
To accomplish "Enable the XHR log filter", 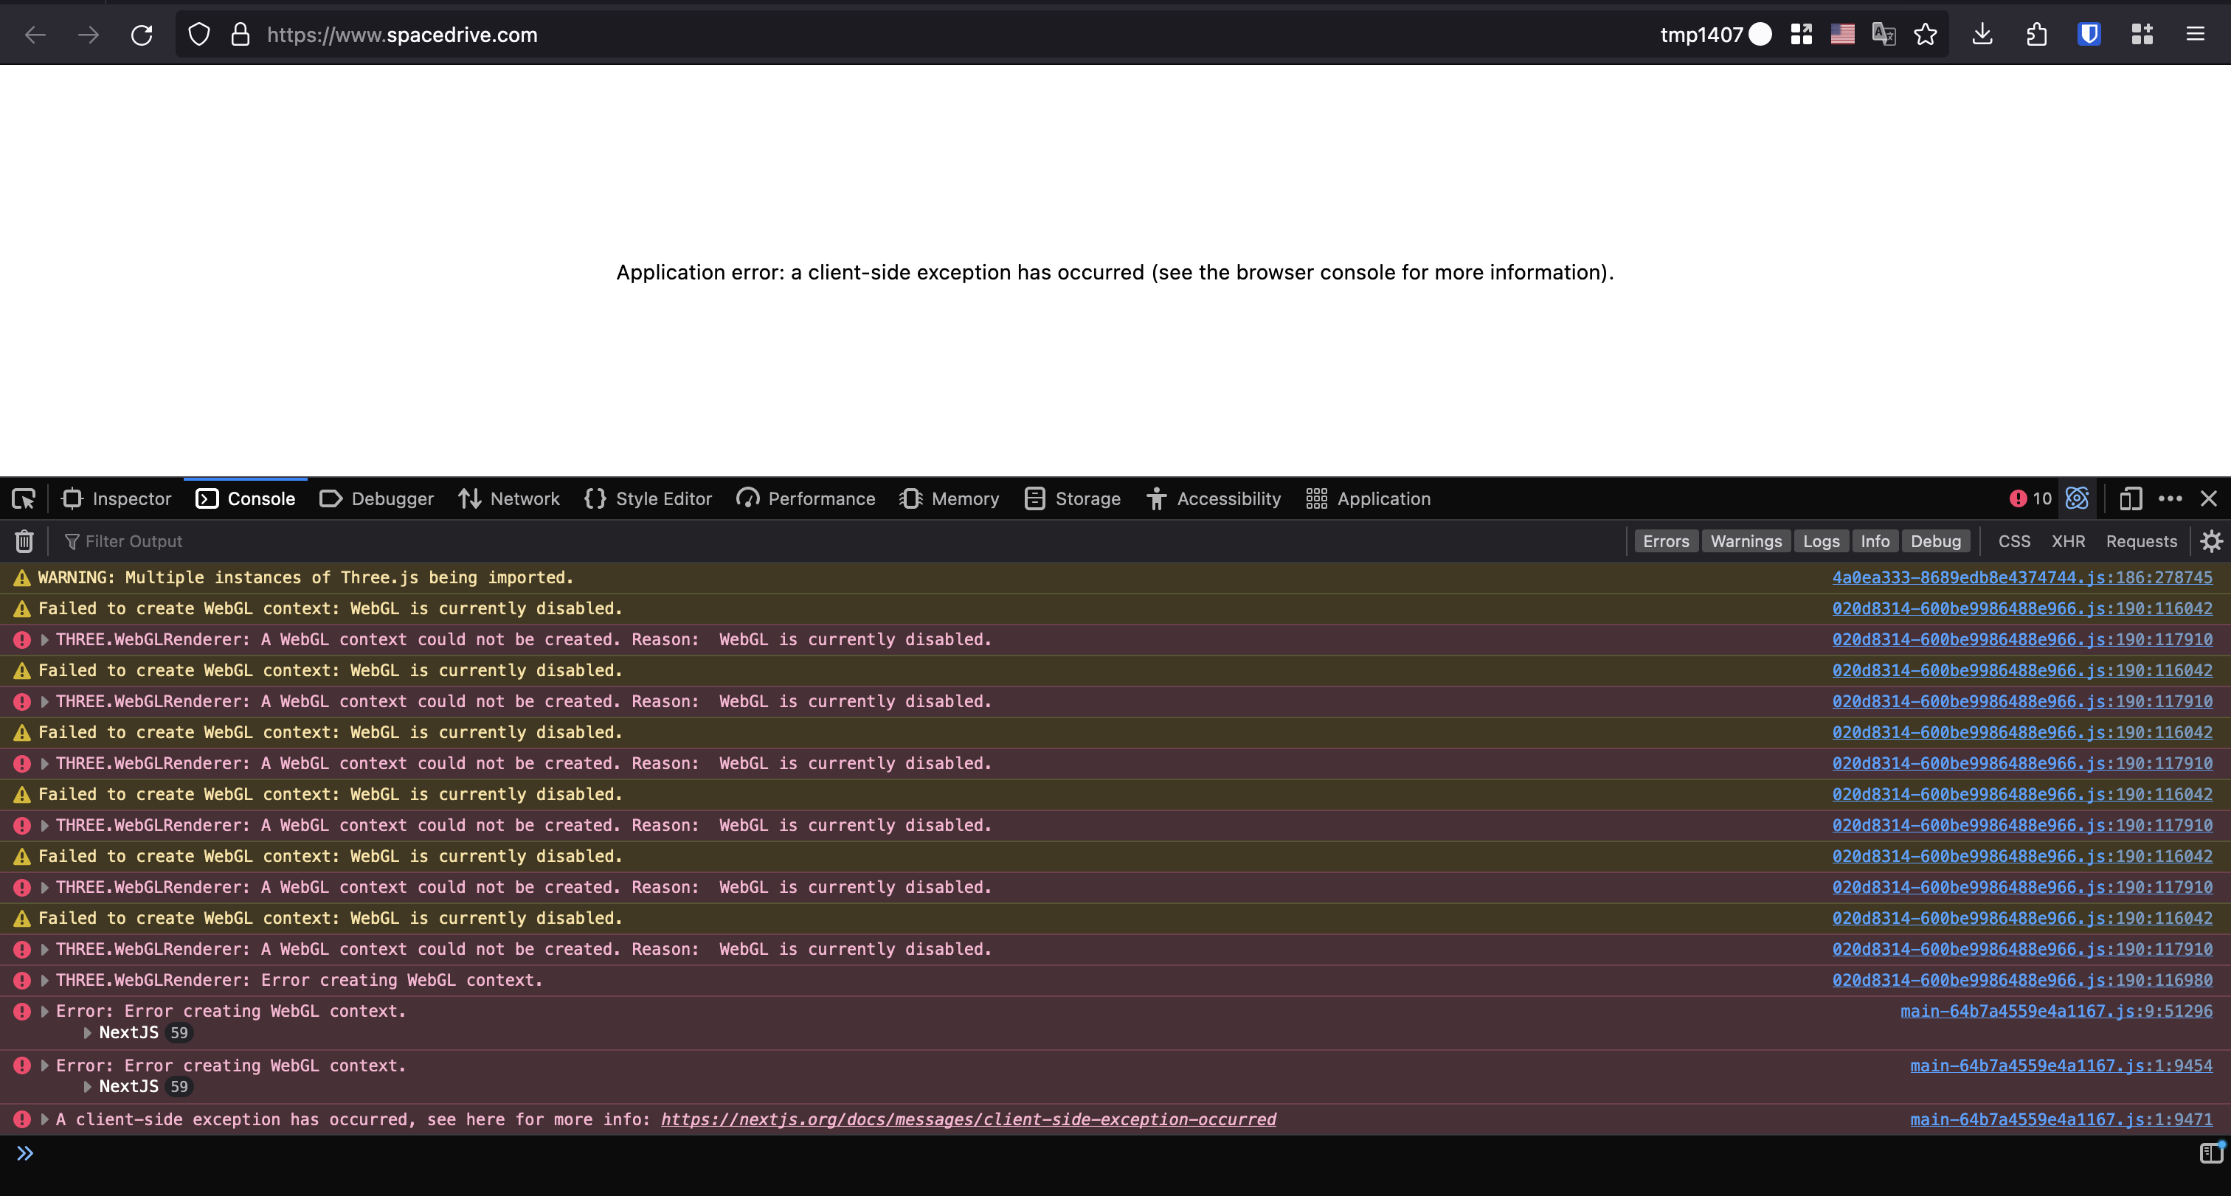I will [x=2069, y=541].
